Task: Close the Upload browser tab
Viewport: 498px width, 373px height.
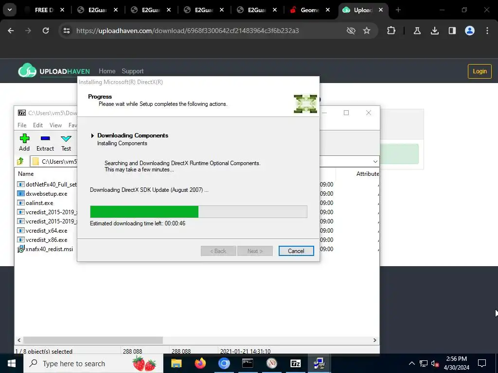Action: tap(381, 10)
